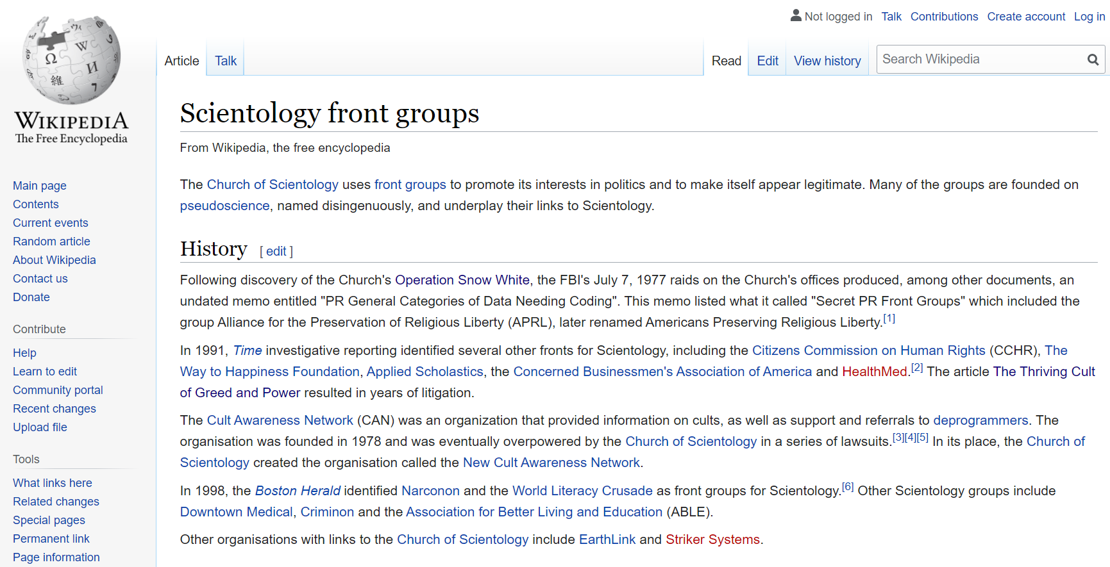Viewport: 1110px width, 567px height.
Task: Switch to the Talk tab beside Article
Action: [x=226, y=61]
